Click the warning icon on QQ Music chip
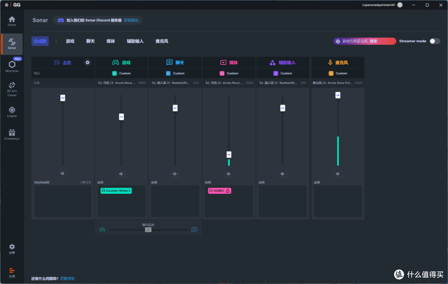 (228, 191)
